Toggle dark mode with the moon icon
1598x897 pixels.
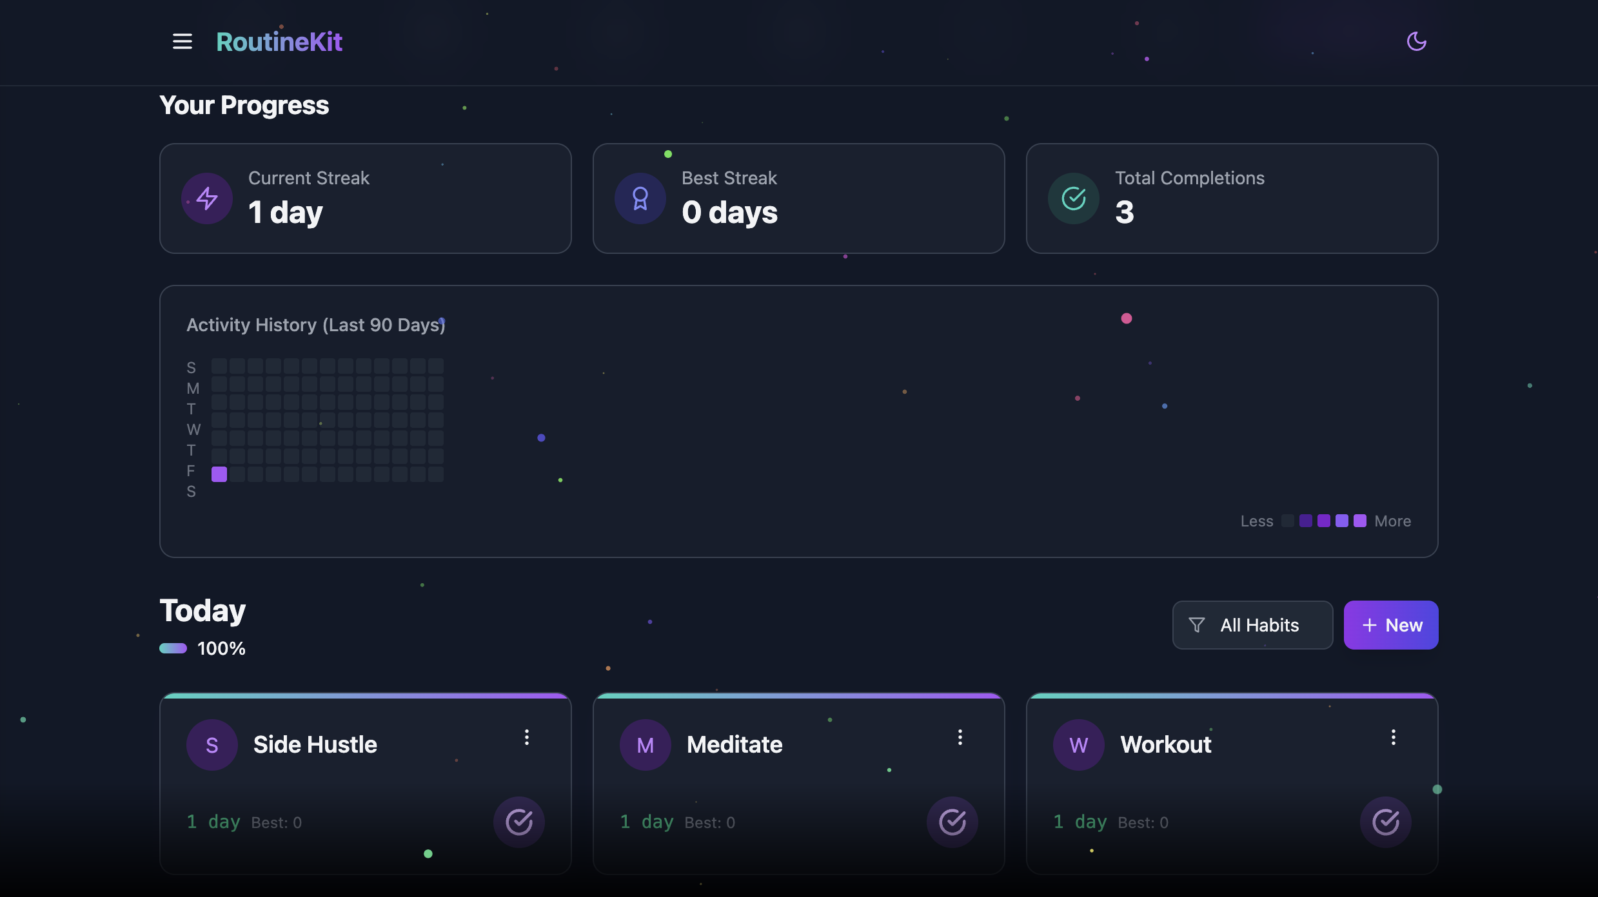tap(1416, 42)
